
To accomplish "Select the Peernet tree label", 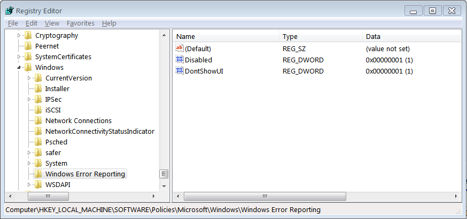I will point(47,46).
